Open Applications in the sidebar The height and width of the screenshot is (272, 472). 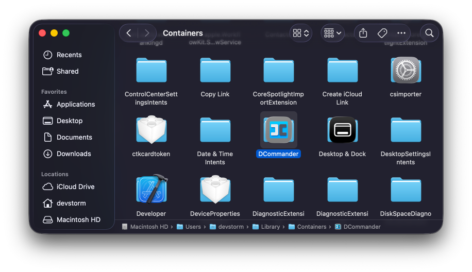(x=75, y=104)
